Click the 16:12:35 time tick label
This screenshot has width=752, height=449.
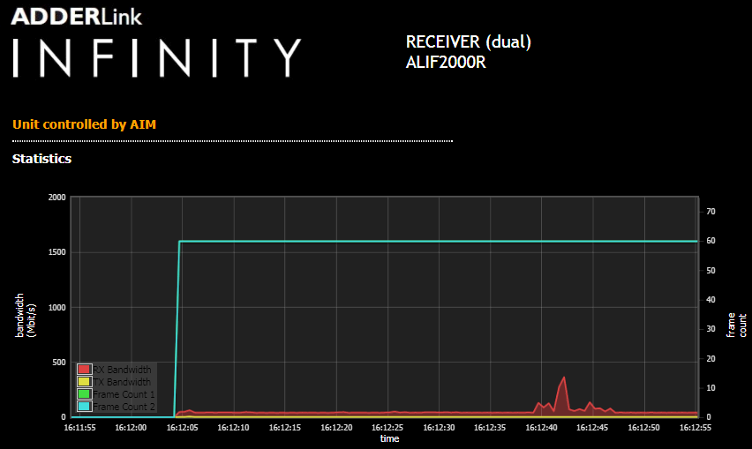coord(490,428)
